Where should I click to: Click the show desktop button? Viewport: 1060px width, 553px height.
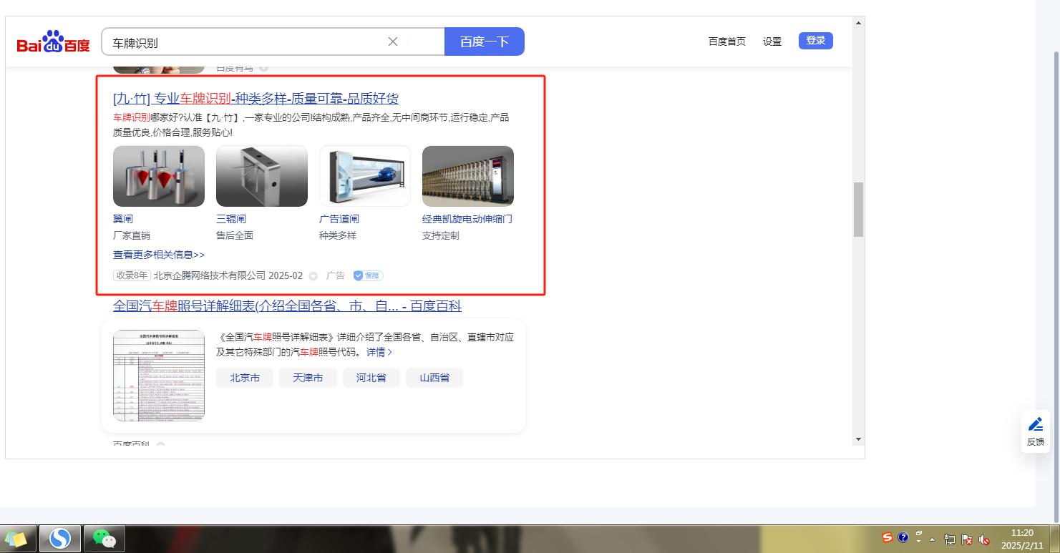[x=1055, y=538]
